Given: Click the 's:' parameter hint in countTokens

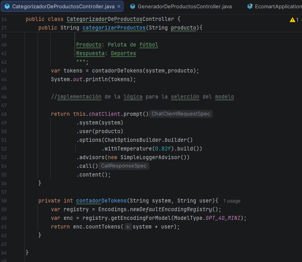Looking at the screenshot, I should [x=128, y=227].
